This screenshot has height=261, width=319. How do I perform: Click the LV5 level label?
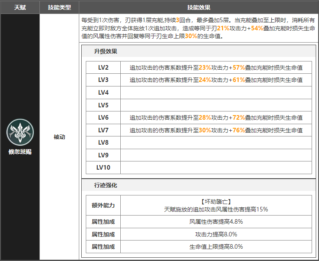pyautogui.click(x=103, y=105)
